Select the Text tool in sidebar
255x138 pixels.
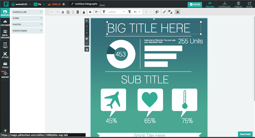pos(5,45)
